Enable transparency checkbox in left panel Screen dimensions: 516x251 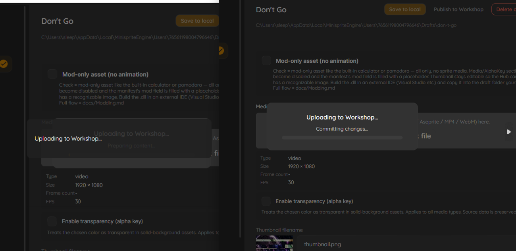tap(52, 221)
